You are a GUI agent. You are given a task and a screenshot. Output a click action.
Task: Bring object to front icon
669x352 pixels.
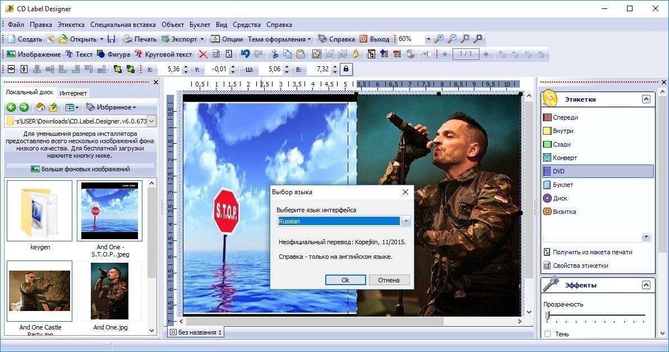(x=117, y=69)
